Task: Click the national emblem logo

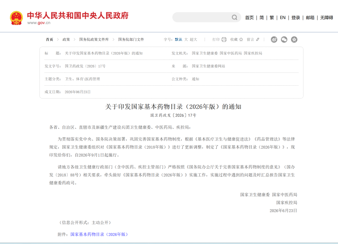Action: [16, 18]
